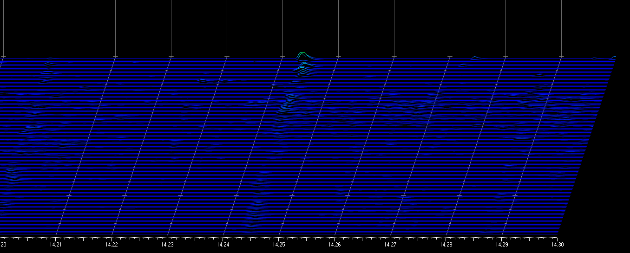Click the 14:23 time axis label

(x=167, y=245)
